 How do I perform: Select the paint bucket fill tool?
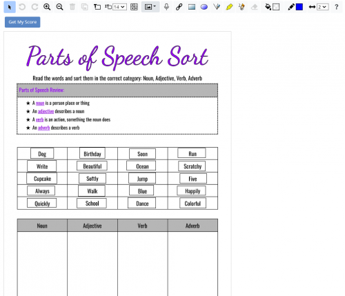pyautogui.click(x=268, y=7)
